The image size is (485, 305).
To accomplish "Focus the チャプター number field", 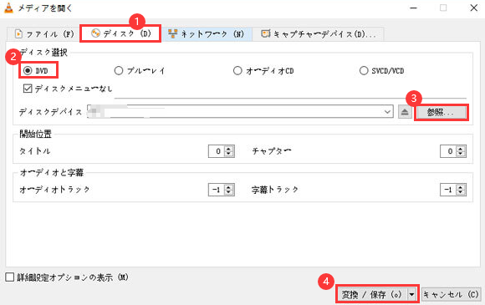I will click(x=449, y=151).
